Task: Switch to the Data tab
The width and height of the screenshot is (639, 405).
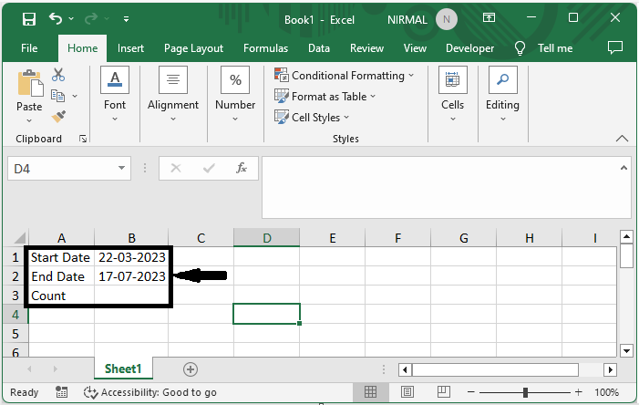Action: 319,48
